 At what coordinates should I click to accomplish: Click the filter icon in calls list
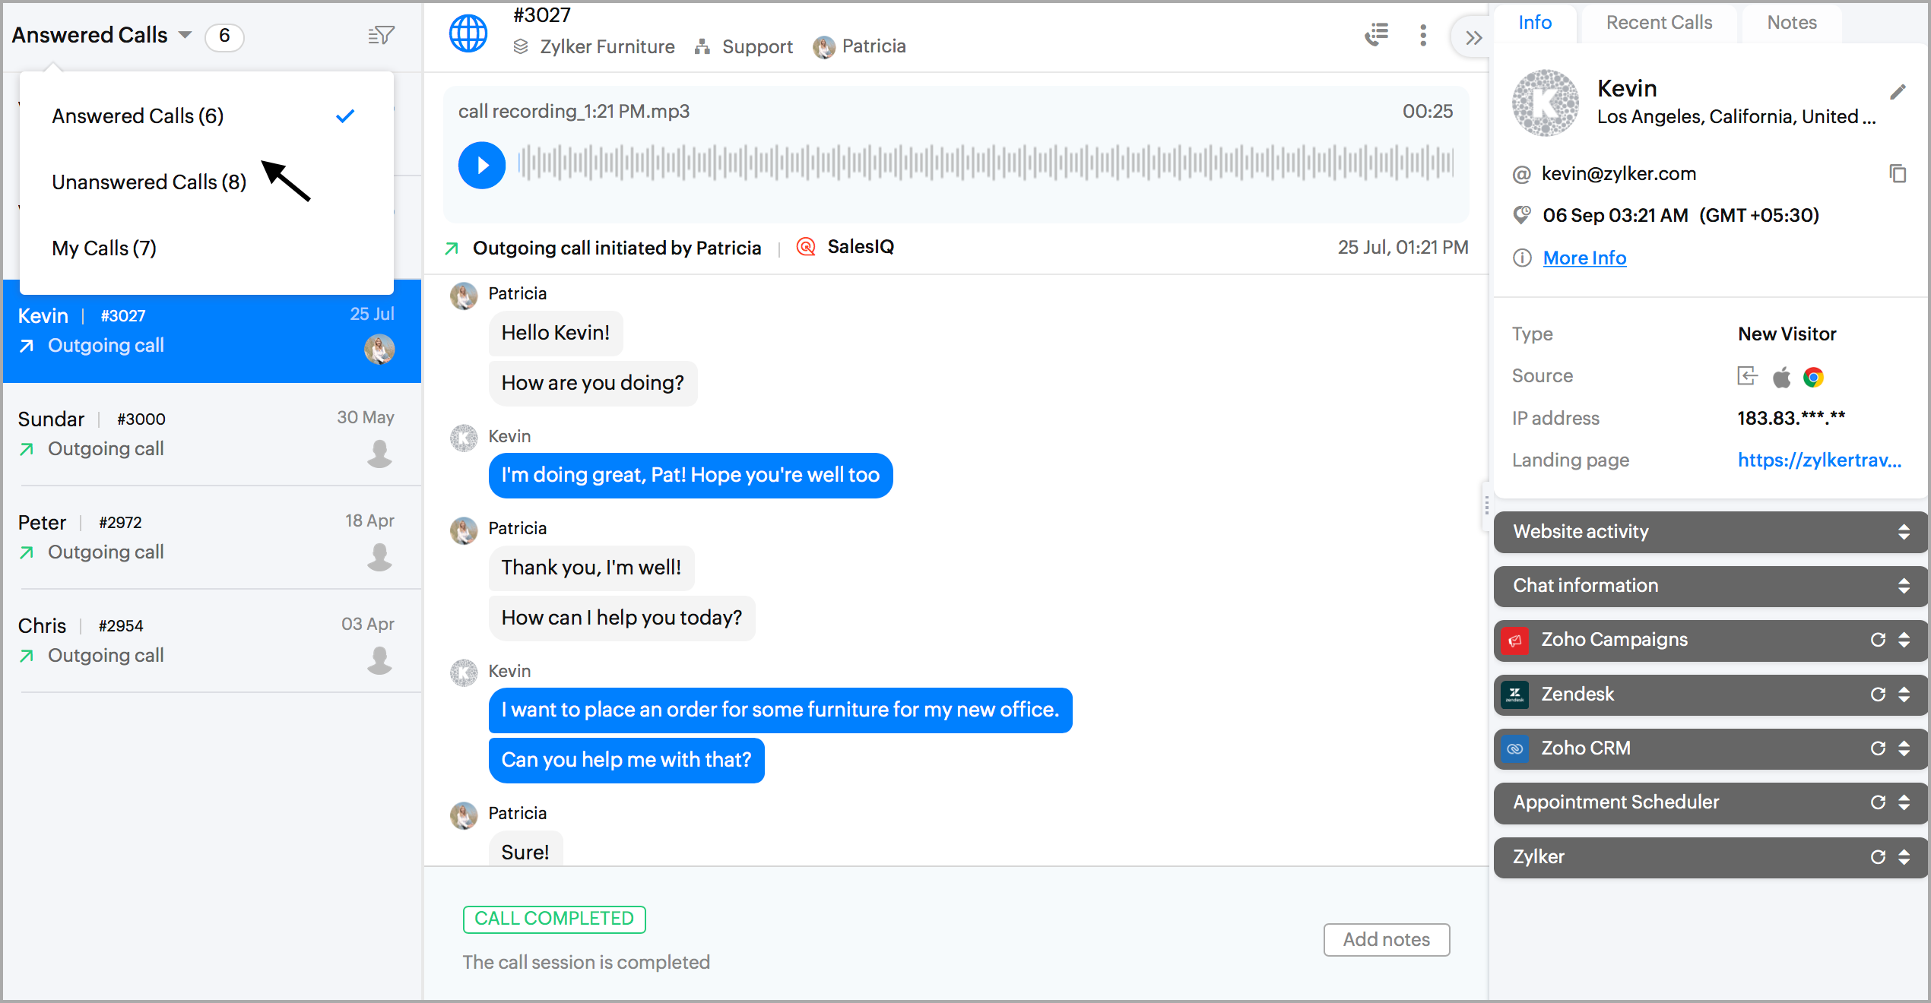tap(381, 35)
